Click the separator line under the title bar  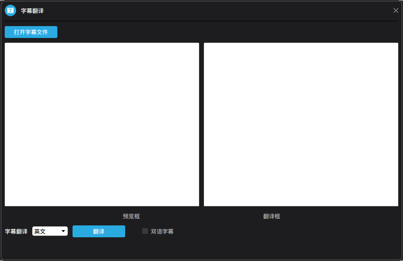201,21
